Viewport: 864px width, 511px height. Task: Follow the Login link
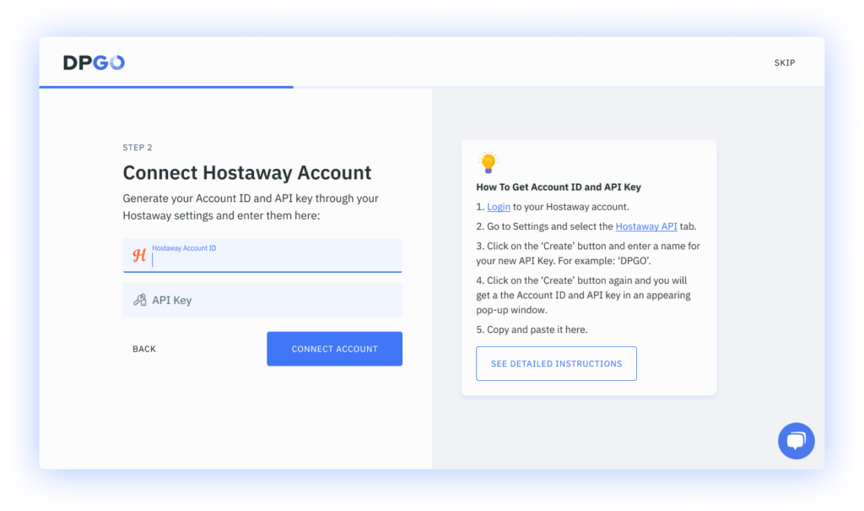point(498,206)
